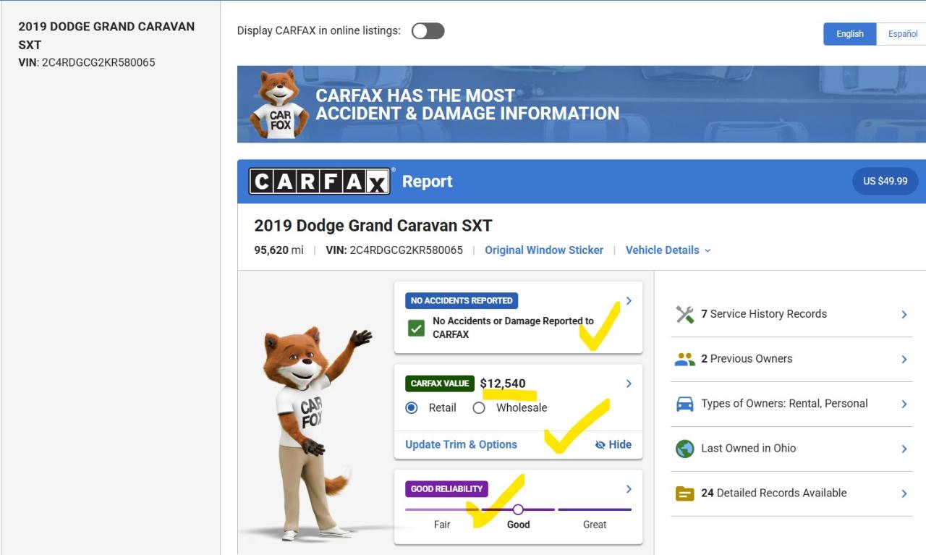The image size is (926, 555).
Task: Expand Last Owned in Ohio chevron
Action: [904, 449]
